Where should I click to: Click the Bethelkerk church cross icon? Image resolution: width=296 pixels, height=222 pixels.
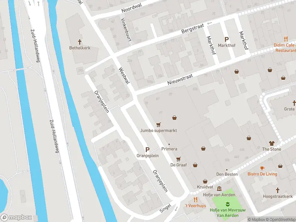point(80,42)
